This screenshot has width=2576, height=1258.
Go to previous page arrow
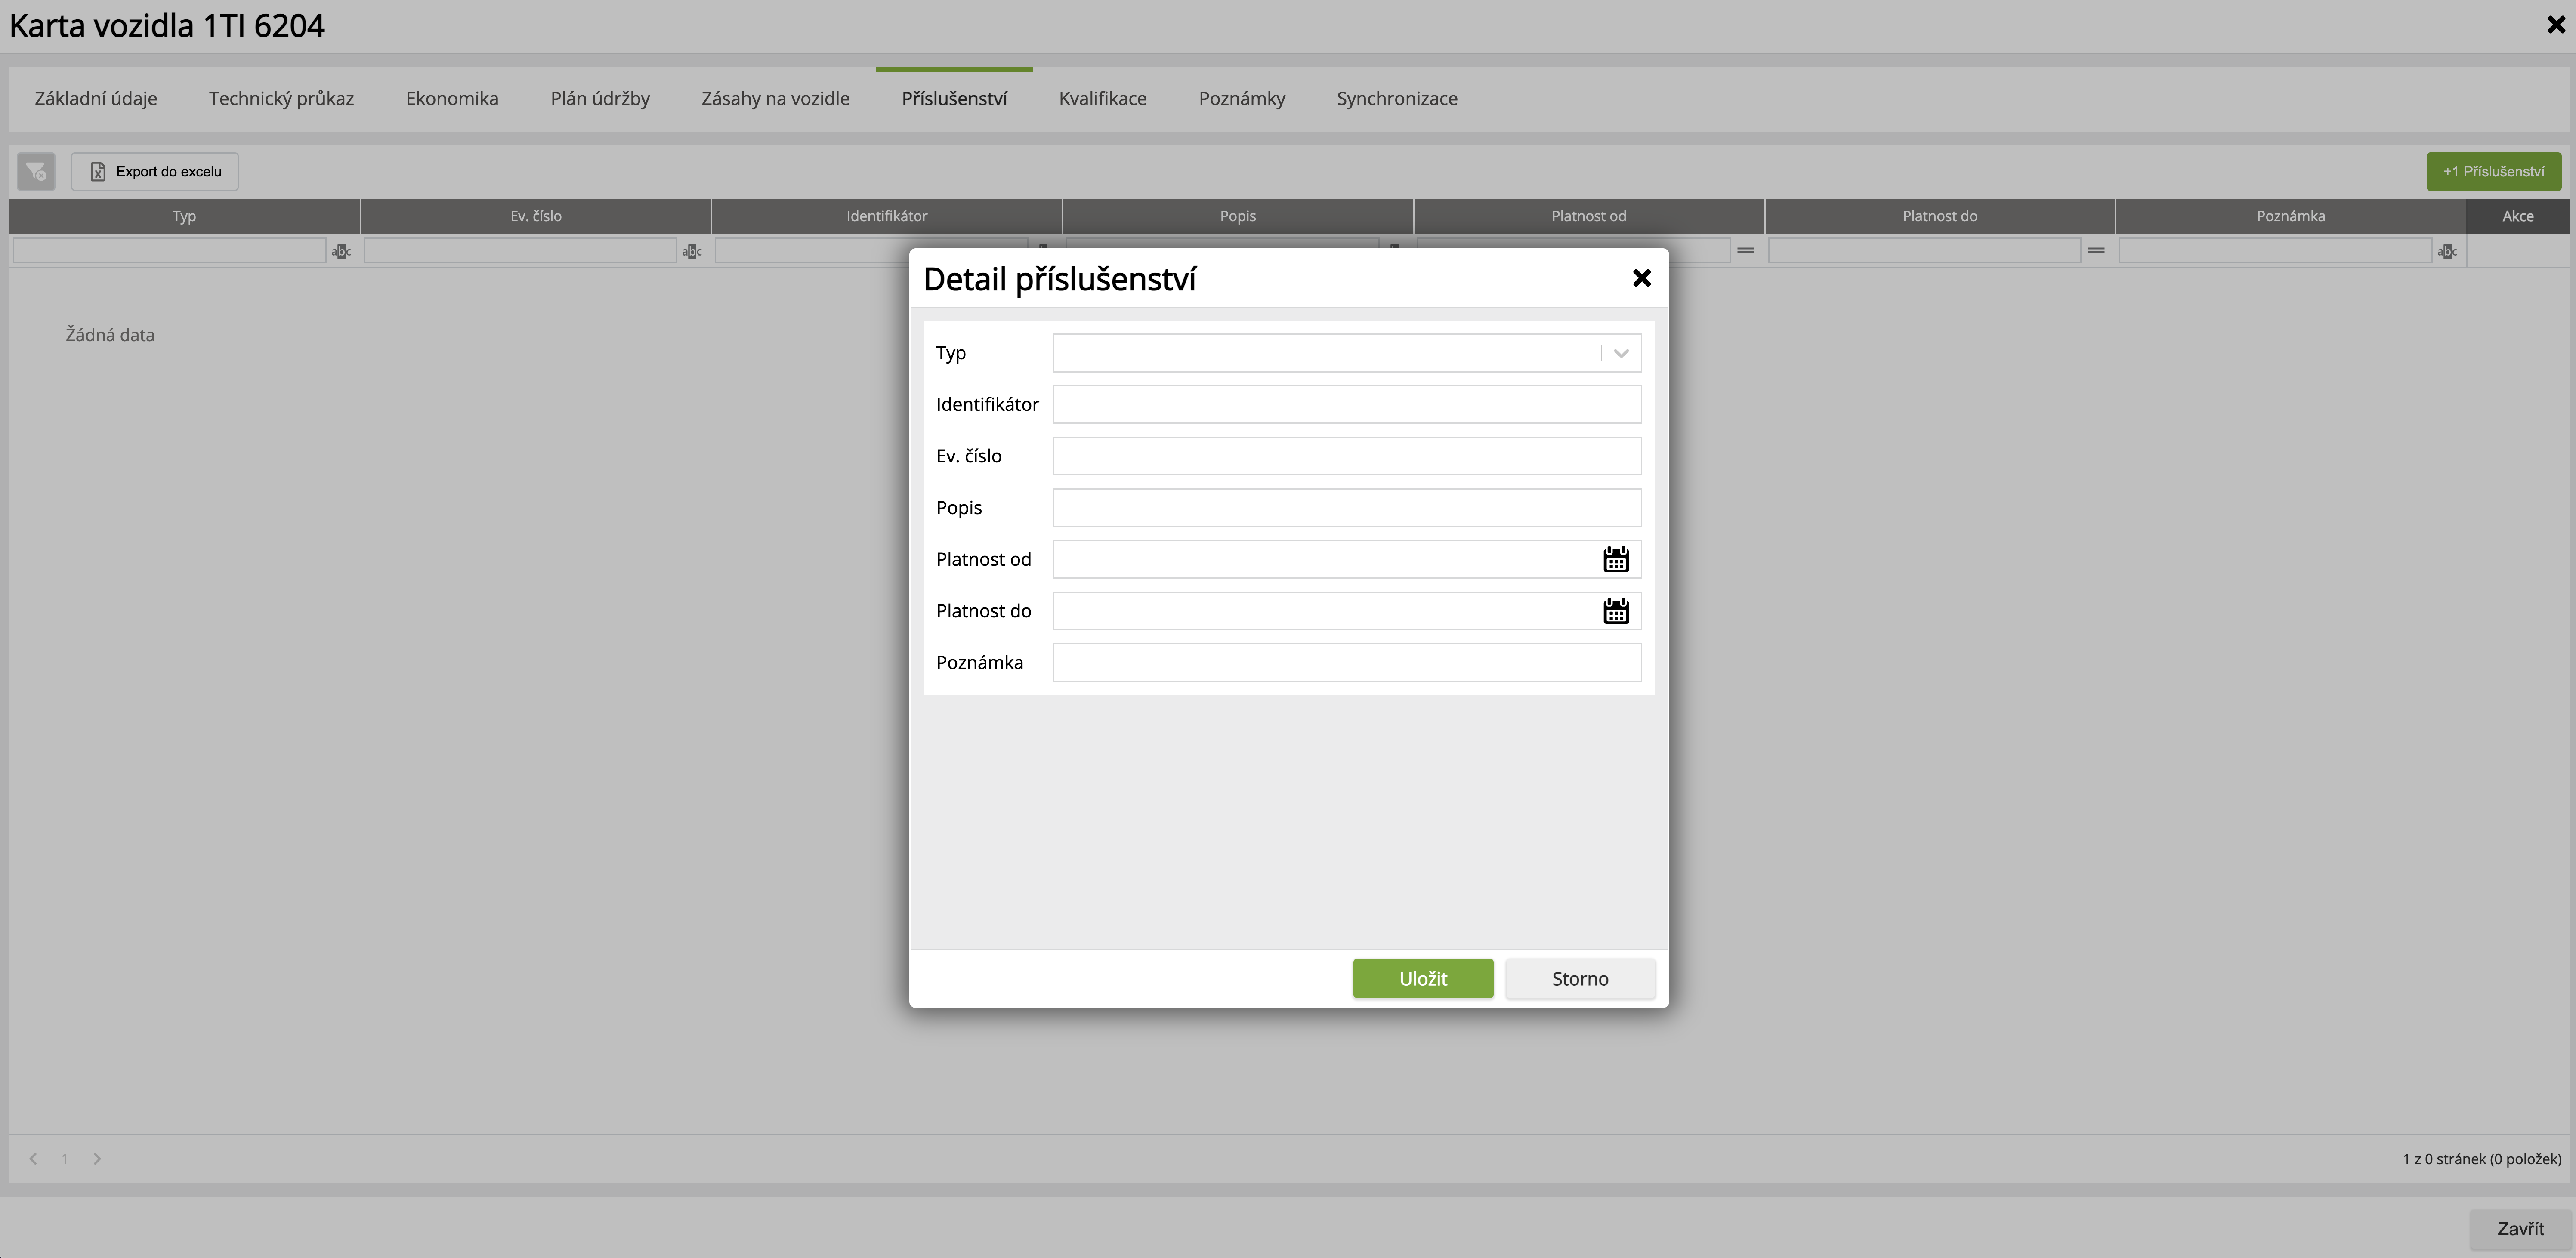pos(33,1159)
